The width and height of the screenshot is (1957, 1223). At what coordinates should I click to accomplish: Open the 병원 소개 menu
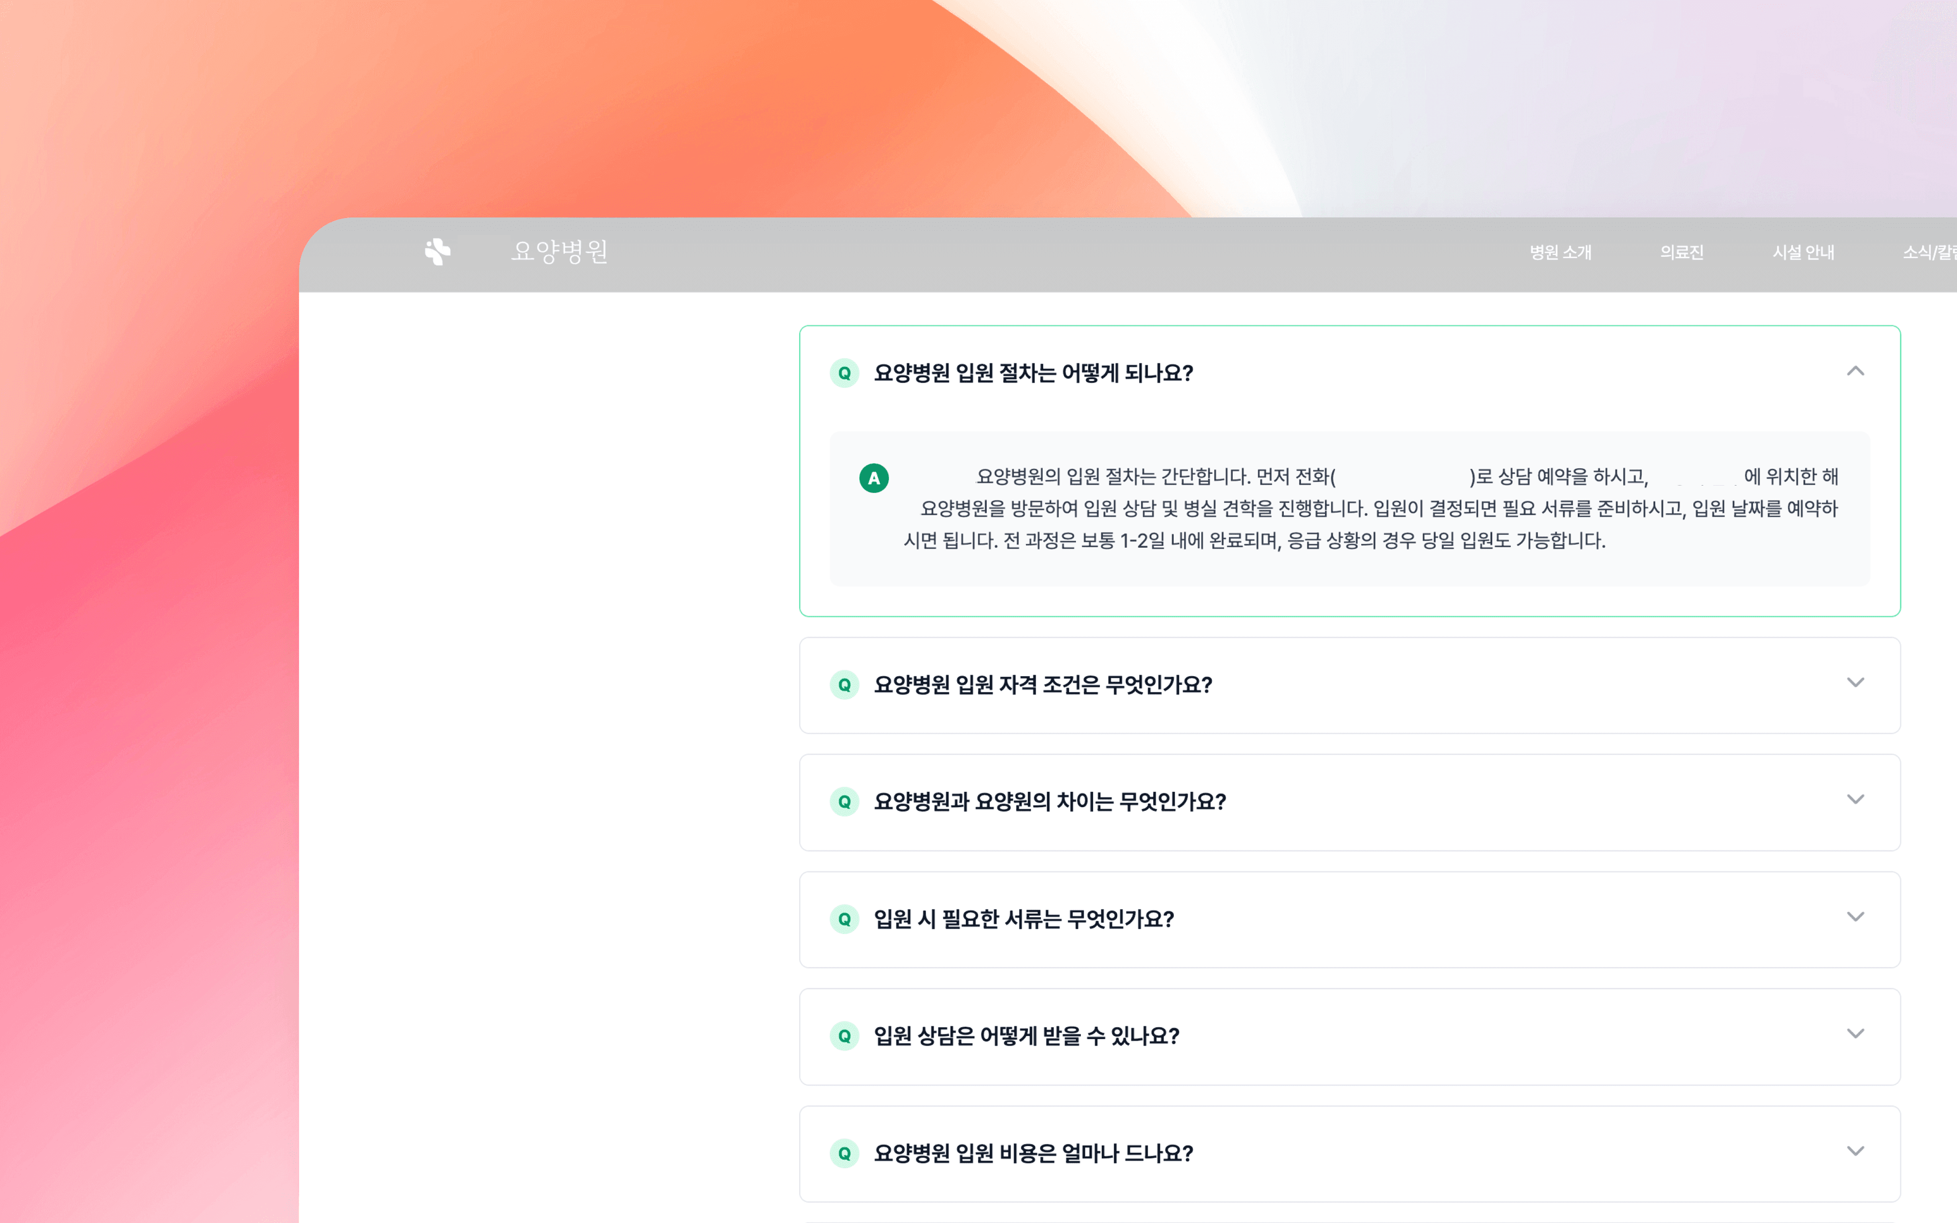point(1561,252)
